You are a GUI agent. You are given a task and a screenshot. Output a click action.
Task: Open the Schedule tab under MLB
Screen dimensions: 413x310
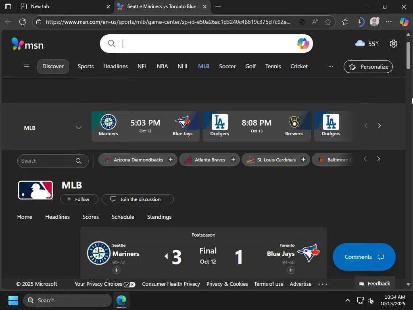coord(123,217)
